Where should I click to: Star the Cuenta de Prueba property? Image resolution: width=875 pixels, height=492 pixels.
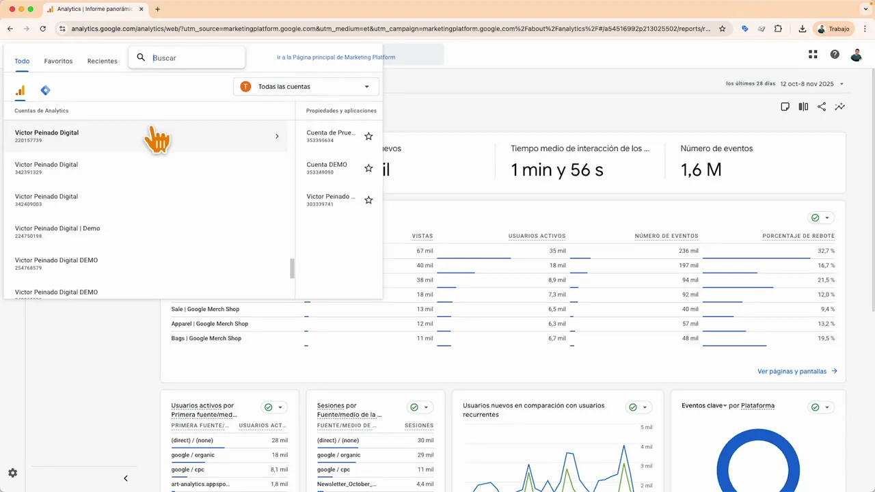coord(368,136)
